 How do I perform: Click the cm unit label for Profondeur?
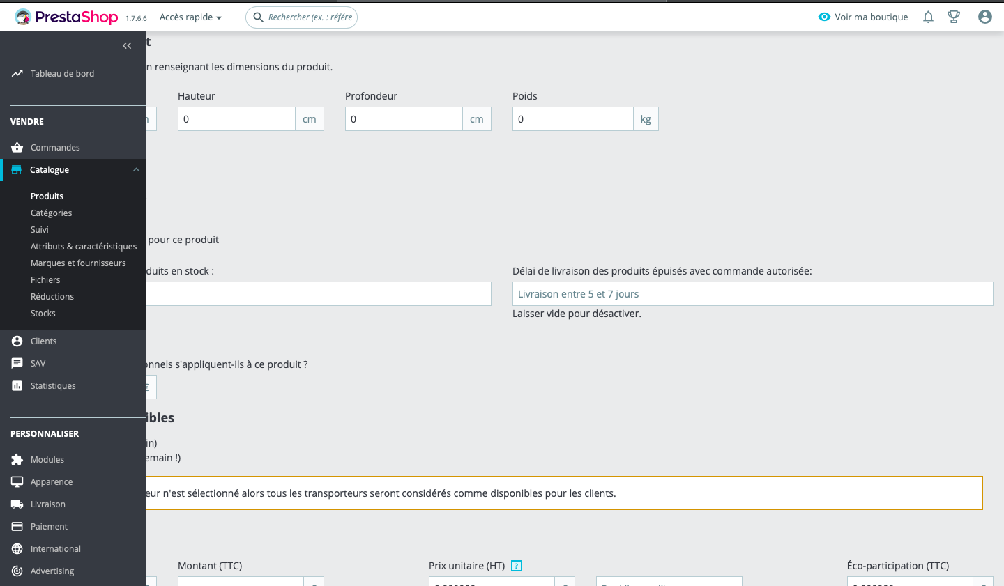pos(477,119)
